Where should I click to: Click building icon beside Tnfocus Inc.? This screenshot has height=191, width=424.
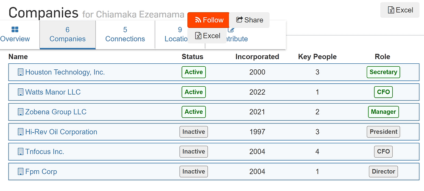[20, 152]
